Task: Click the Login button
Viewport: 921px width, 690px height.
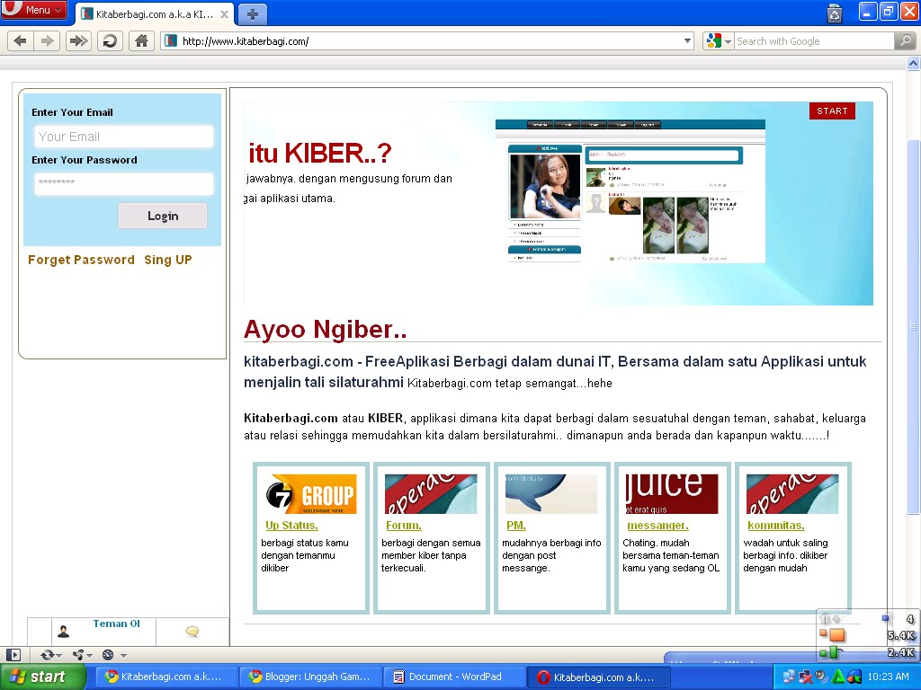Action: tap(163, 216)
